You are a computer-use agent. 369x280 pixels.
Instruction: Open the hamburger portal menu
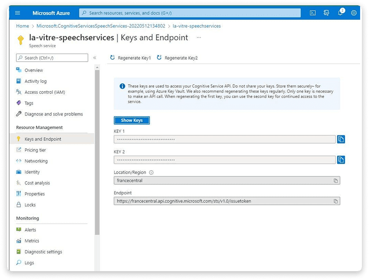(17, 13)
